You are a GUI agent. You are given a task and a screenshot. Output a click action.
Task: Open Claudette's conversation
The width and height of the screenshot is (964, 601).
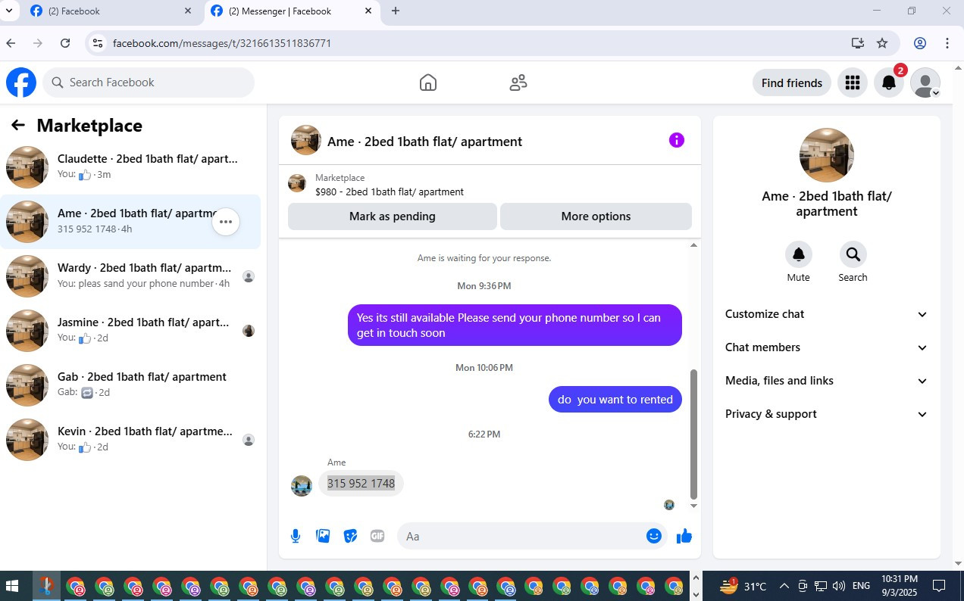(x=130, y=167)
